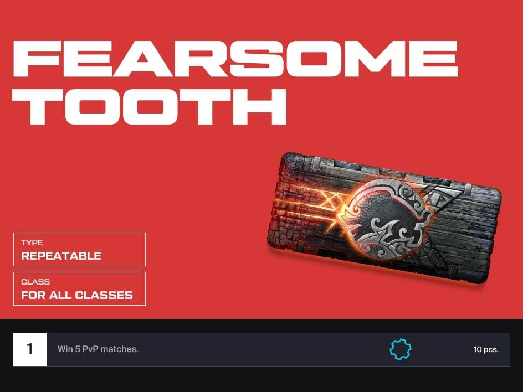
Task: Click the Fearsome Tooth badge image
Action: 384,219
